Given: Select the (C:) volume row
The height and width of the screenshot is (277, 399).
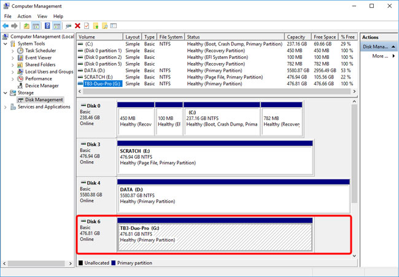Looking at the screenshot, I should 216,44.
